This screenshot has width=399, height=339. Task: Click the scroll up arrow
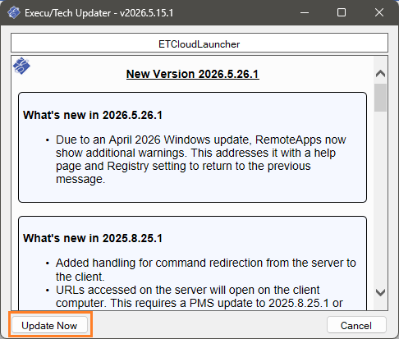coord(380,73)
